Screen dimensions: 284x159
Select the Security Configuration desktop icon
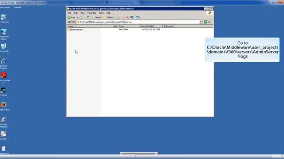[x=4, y=122]
